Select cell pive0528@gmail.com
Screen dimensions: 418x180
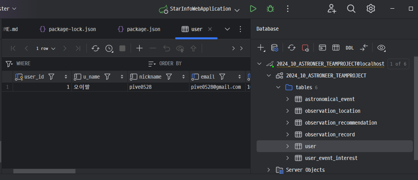[x=217, y=87]
